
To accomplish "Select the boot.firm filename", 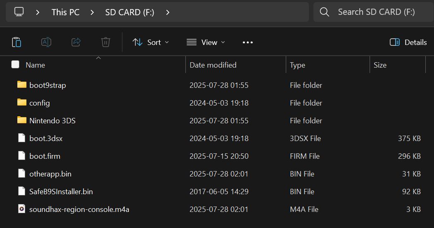I will click(x=45, y=156).
